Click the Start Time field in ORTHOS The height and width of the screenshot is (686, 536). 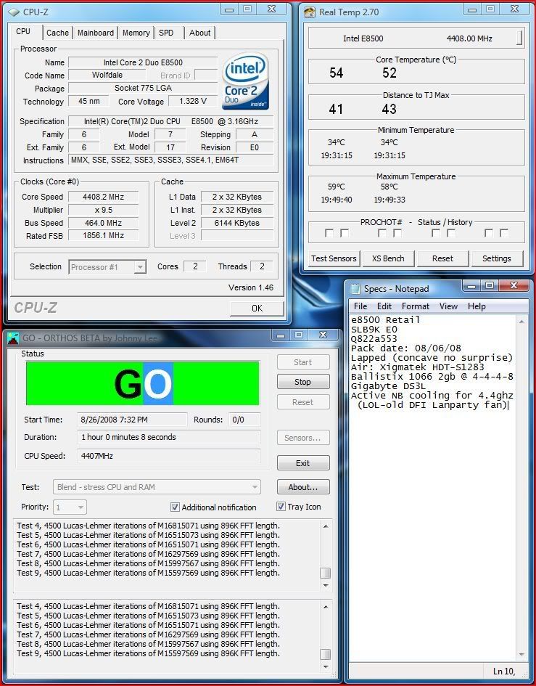coord(132,420)
